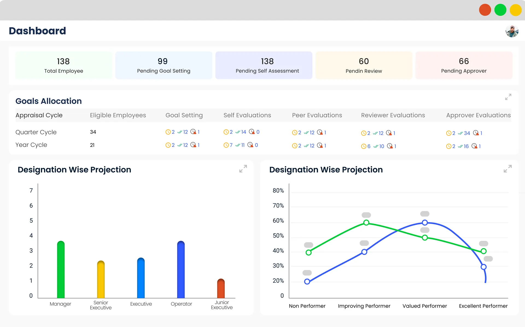Click the expand icon for right Designation Wise Projection

tap(508, 169)
